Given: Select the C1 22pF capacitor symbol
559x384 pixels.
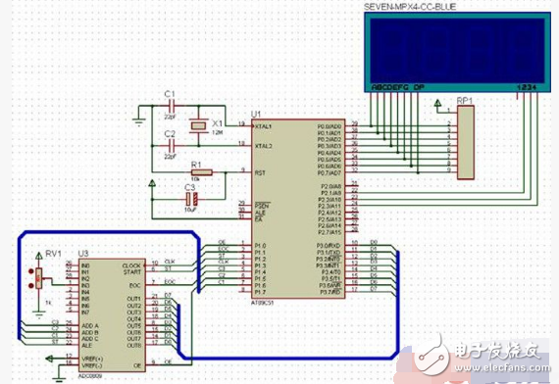Looking at the screenshot, I should pyautogui.click(x=172, y=106).
